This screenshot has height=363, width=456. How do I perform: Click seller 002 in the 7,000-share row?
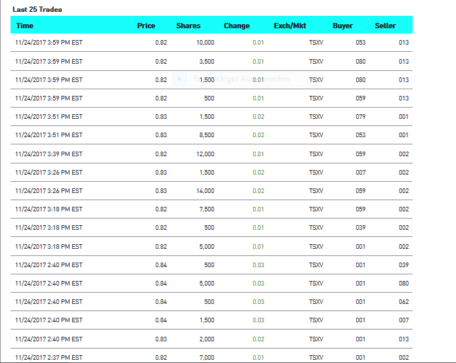coord(403,358)
